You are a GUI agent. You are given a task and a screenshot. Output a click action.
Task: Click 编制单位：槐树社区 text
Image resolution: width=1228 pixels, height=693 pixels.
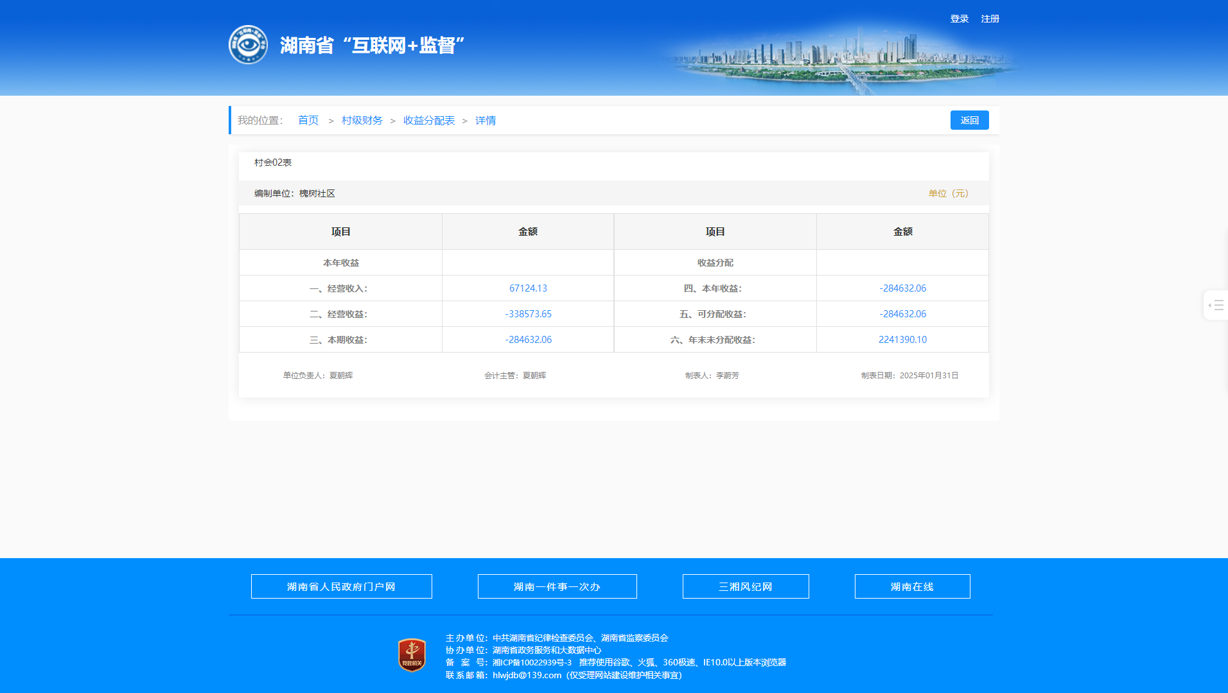[295, 193]
